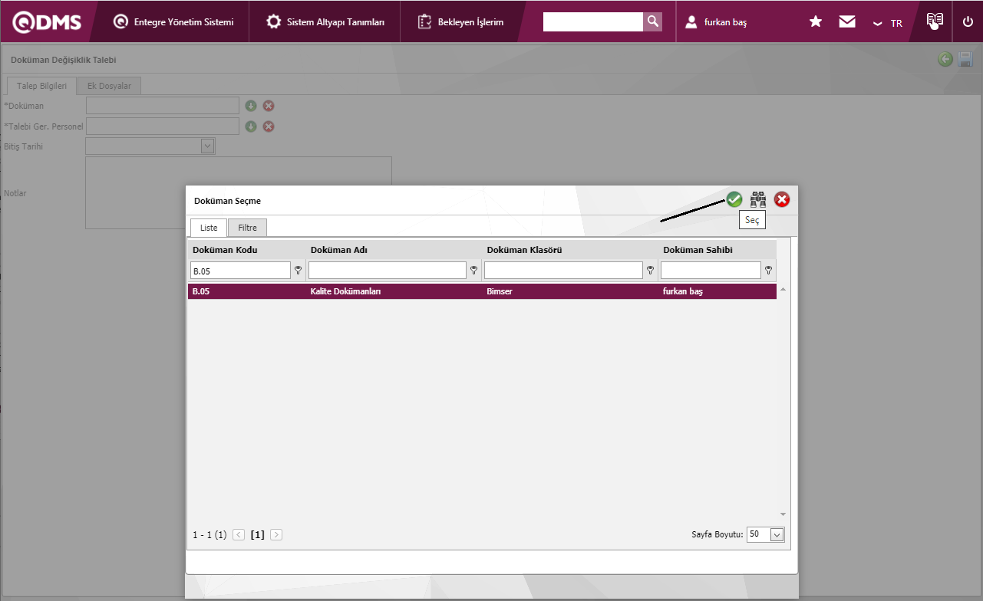Open the Entegre Yönetim Sistemi menu
Viewport: 983px width, 601px height.
(174, 22)
